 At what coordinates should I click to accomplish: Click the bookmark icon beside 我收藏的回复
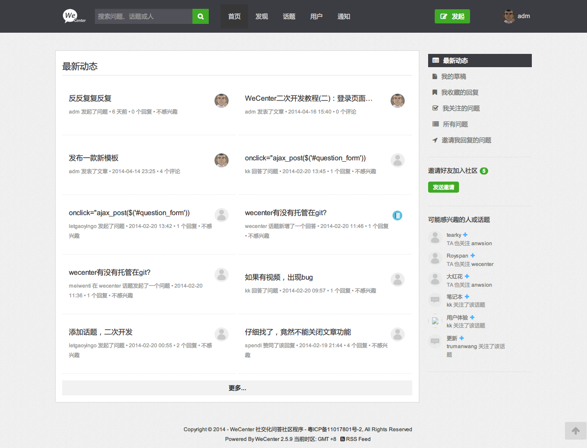[x=435, y=92]
